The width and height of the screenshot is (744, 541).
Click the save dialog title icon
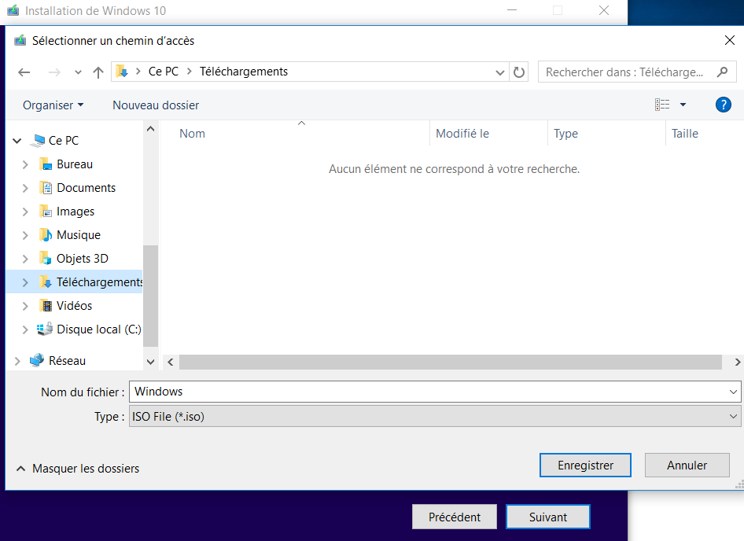point(20,41)
